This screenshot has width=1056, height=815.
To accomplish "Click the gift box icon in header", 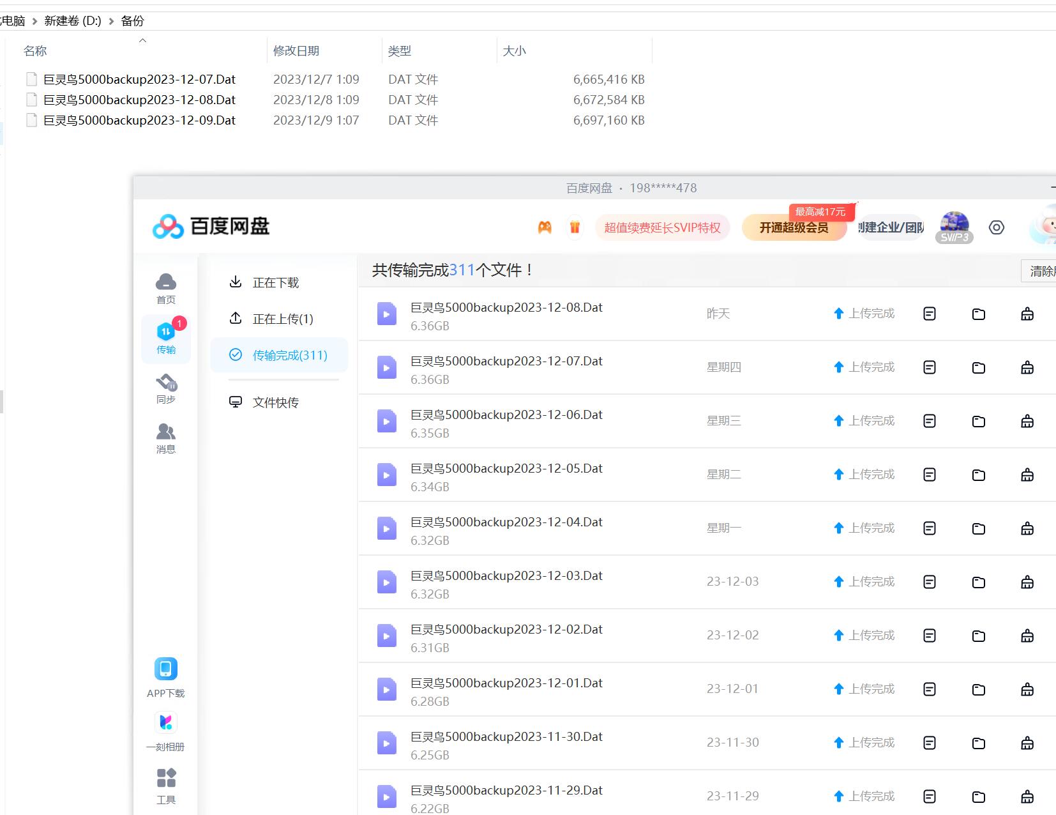I will coord(575,227).
